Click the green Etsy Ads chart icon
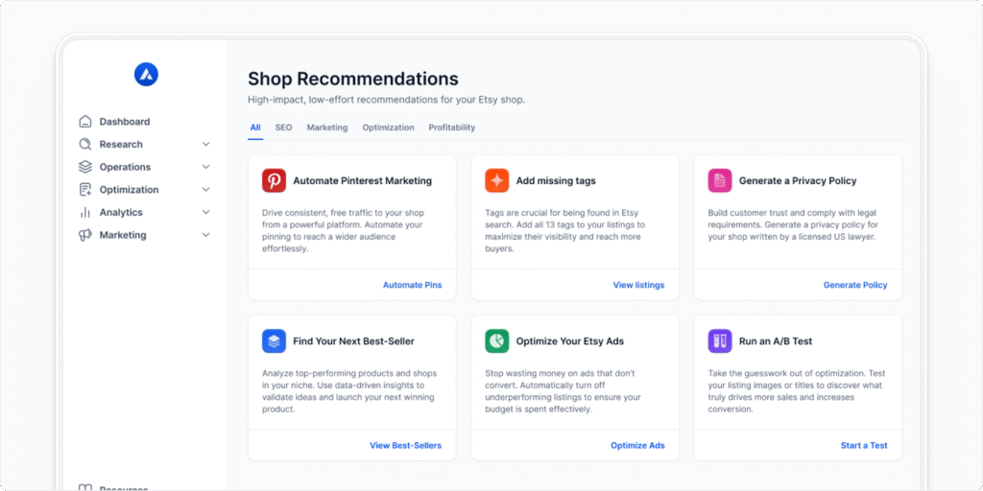983x491 pixels. [496, 340]
